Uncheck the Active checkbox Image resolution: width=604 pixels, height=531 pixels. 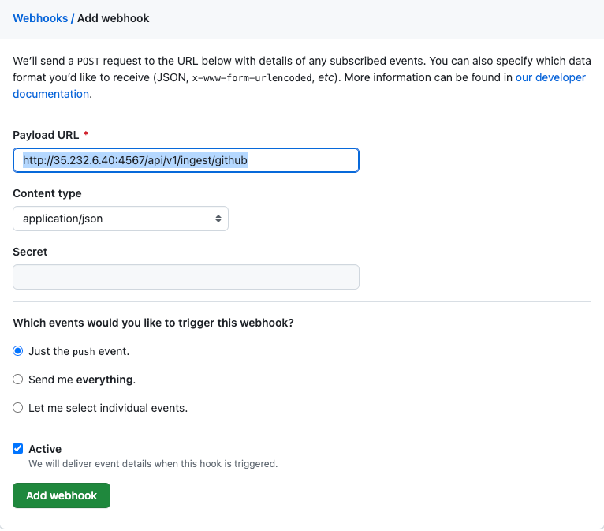tap(17, 448)
